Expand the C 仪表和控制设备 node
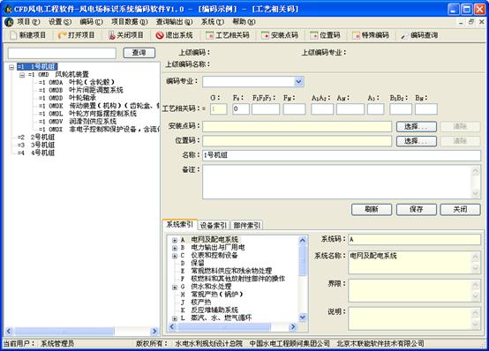The width and height of the screenshot is (489, 351). (x=175, y=256)
